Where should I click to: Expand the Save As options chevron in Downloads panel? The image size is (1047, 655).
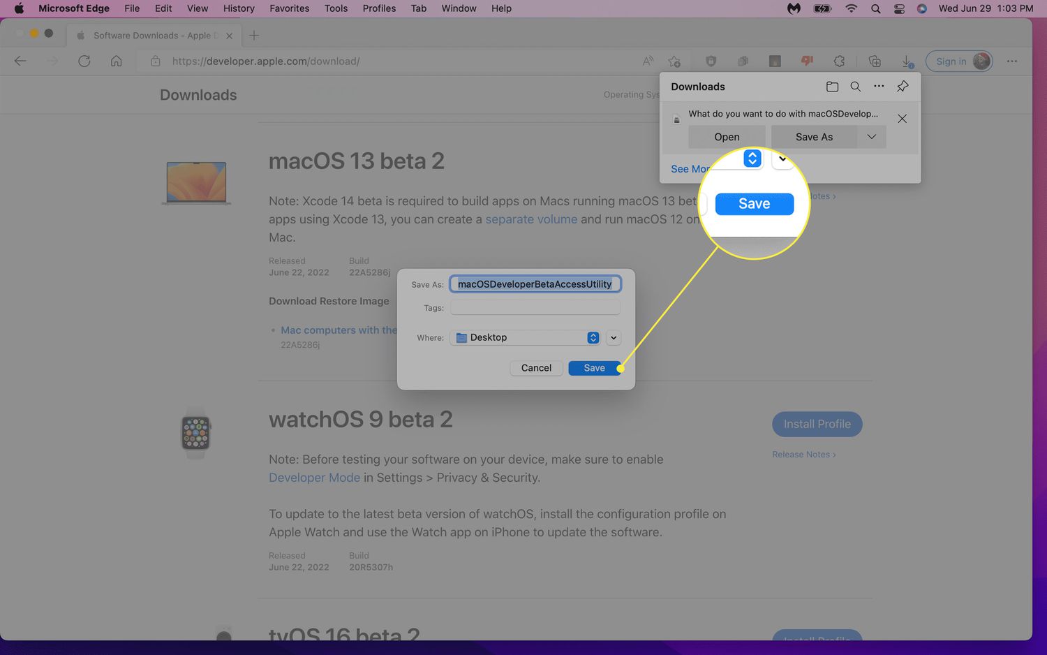click(872, 137)
